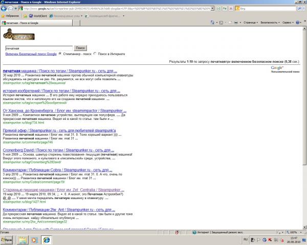This screenshot has width=307, height=245.
Task: Open the Recommended sites favorites bar item
Action: tap(66, 16)
